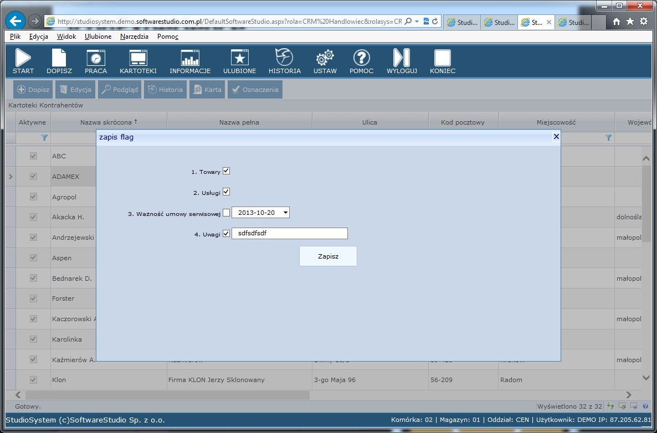Open the Aktywne column filter

44,137
